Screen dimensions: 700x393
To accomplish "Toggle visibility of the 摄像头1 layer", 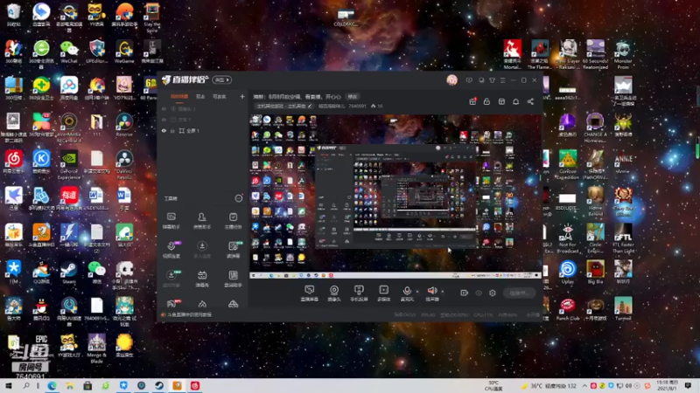I will (x=164, y=108).
